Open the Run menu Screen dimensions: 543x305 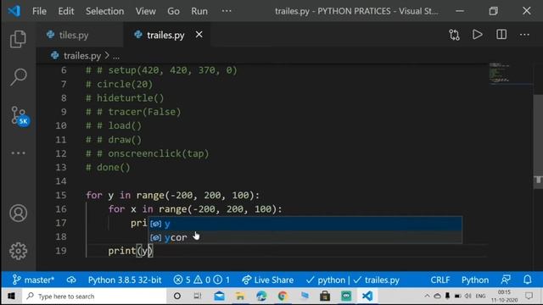point(199,11)
